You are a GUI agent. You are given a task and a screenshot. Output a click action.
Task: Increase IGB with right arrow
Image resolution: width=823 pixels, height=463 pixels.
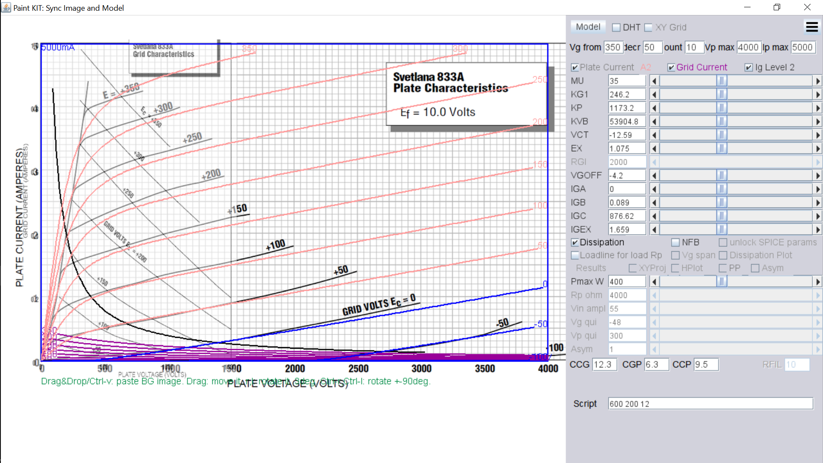(x=817, y=202)
